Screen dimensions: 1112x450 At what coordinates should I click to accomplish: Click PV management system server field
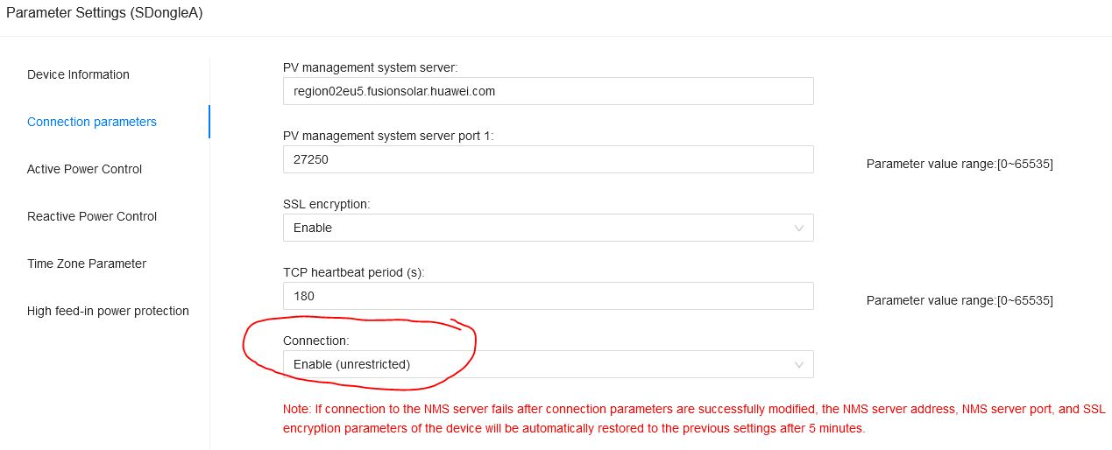point(548,91)
